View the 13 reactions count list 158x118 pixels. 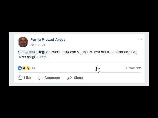33,68
